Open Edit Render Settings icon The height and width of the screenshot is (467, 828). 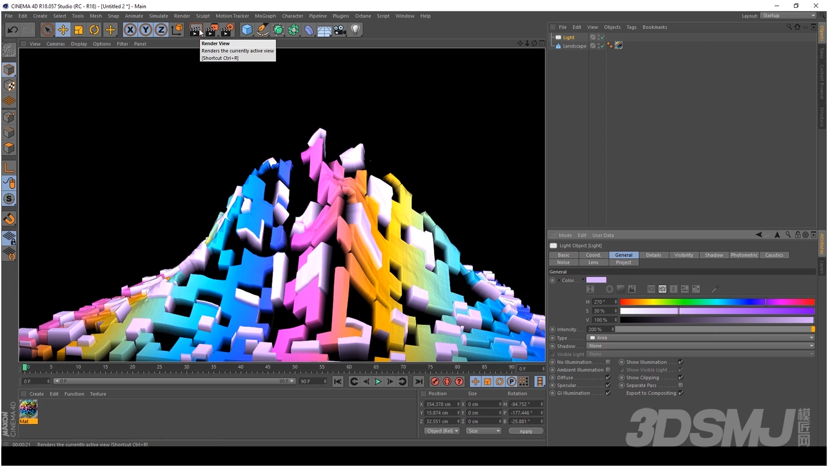click(227, 30)
